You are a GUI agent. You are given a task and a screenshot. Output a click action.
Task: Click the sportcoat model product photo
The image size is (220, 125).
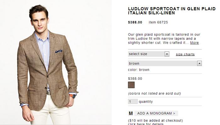[56, 62]
